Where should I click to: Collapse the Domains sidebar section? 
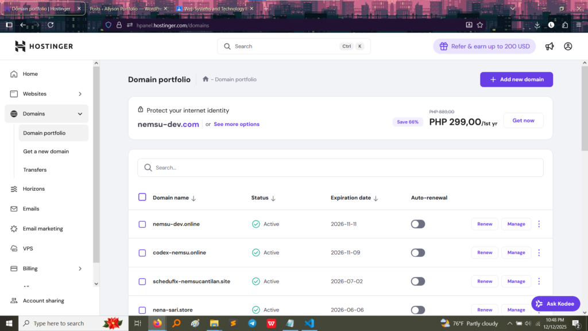pos(80,114)
